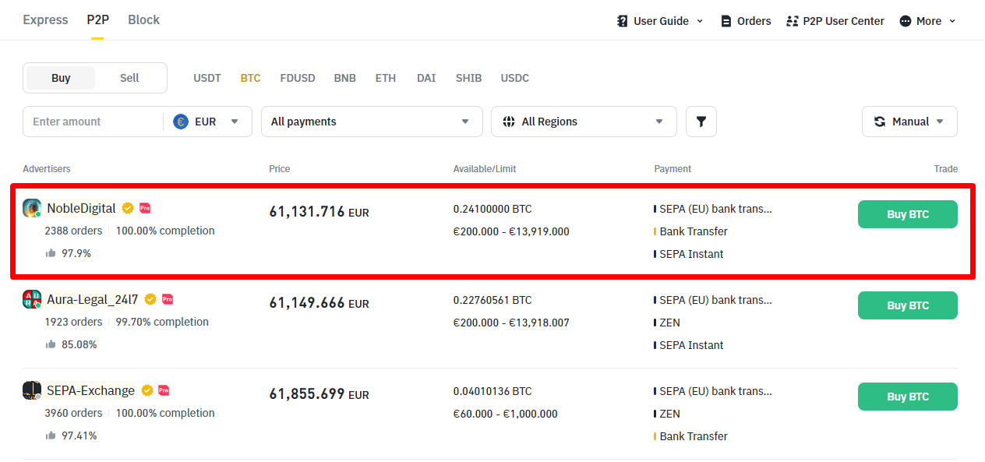The image size is (985, 462).
Task: Switch to the Express tab
Action: click(45, 20)
